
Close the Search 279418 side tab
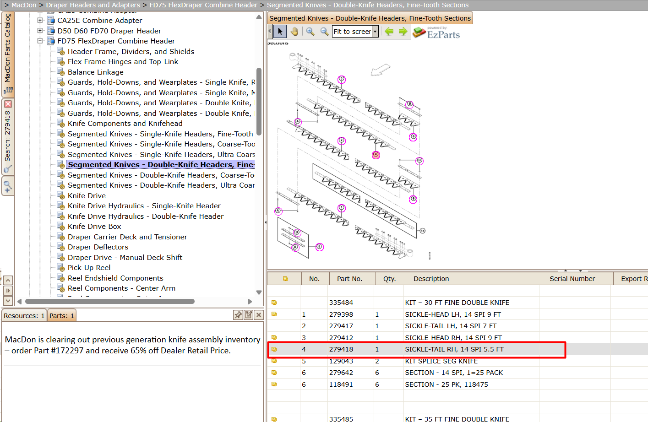tap(8, 104)
